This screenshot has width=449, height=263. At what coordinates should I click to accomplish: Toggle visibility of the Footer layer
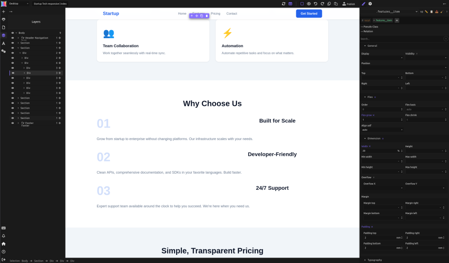tap(13, 123)
